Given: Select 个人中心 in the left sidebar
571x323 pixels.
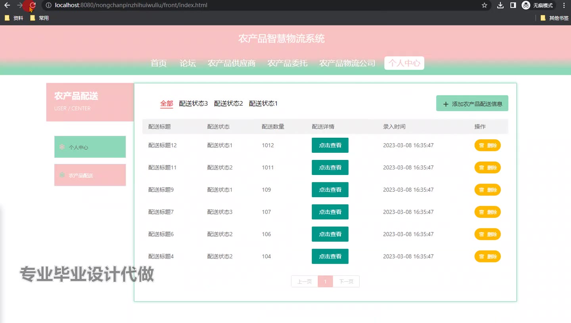Looking at the screenshot, I should click(x=90, y=147).
